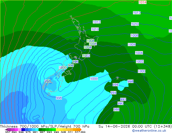This screenshot has width=172, height=133.
Task: Click the green-tinted 1008 label over New Zealand
Action: 91,41
